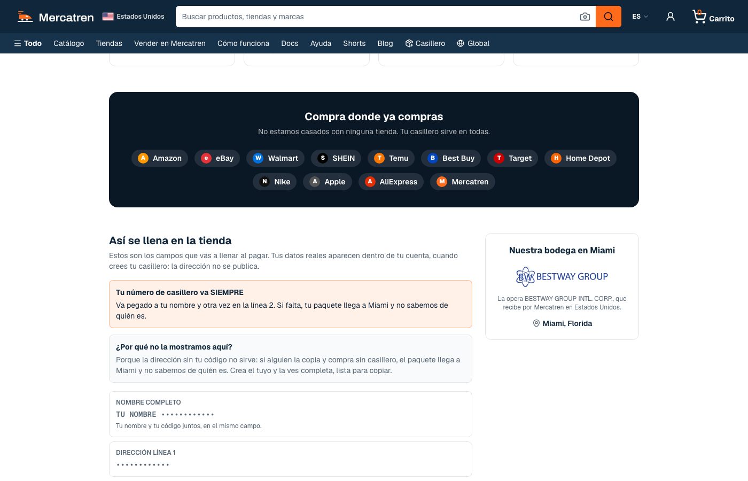Screen dimensions: 748x481
Task: Open the Catálogo menu item
Action: click(x=69, y=43)
